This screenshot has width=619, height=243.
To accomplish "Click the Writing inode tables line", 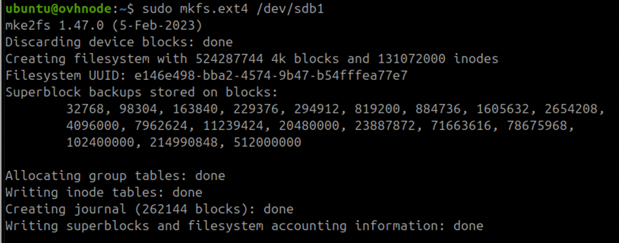I will pyautogui.click(x=103, y=192).
